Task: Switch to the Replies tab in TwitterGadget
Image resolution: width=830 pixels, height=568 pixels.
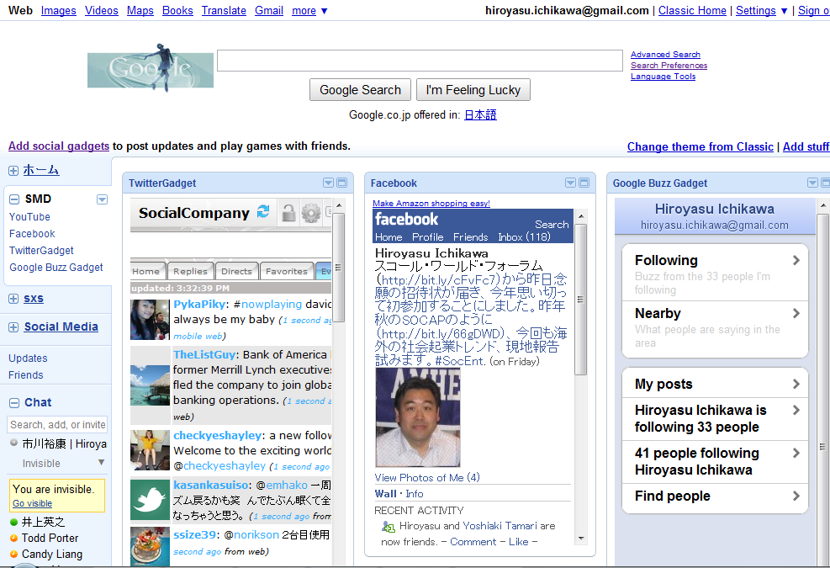Action: click(190, 271)
